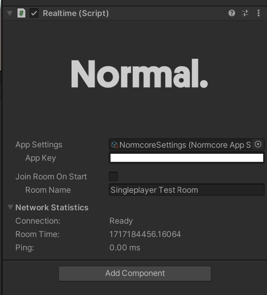Click the Network Statistics heading text
Screen dimensions: 267x295
[52, 208]
